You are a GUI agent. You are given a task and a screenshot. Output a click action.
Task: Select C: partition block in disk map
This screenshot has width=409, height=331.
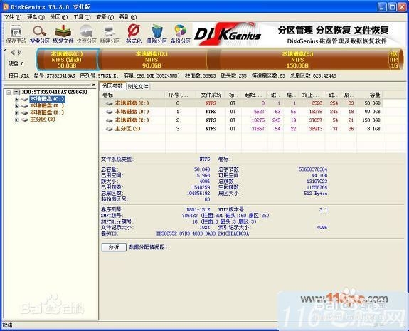tap(67, 60)
